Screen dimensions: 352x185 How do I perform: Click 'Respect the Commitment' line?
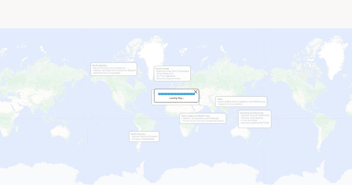click(x=230, y=104)
